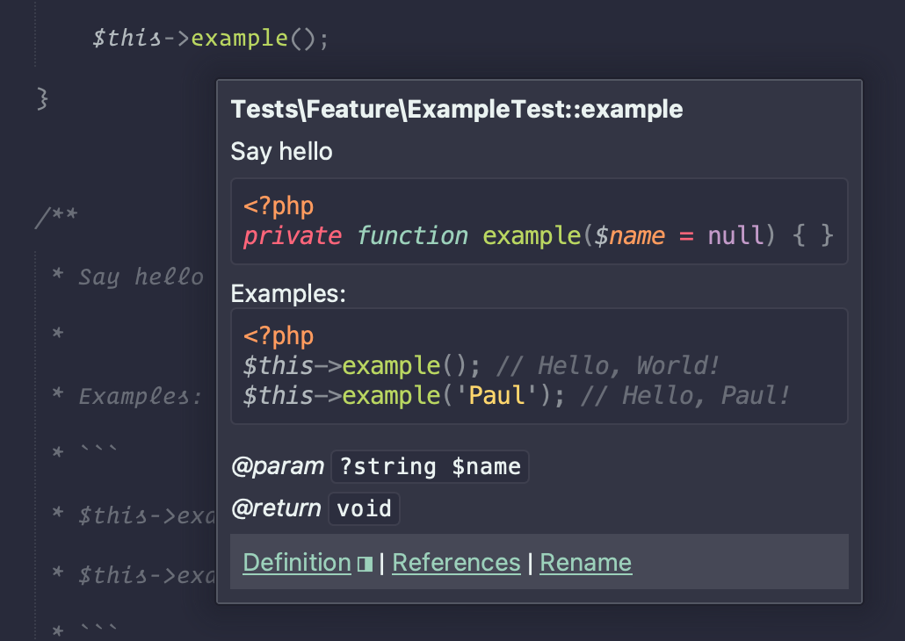This screenshot has height=641, width=905.
Task: Click the "example('Paul')" sample line
Action: click(x=516, y=396)
